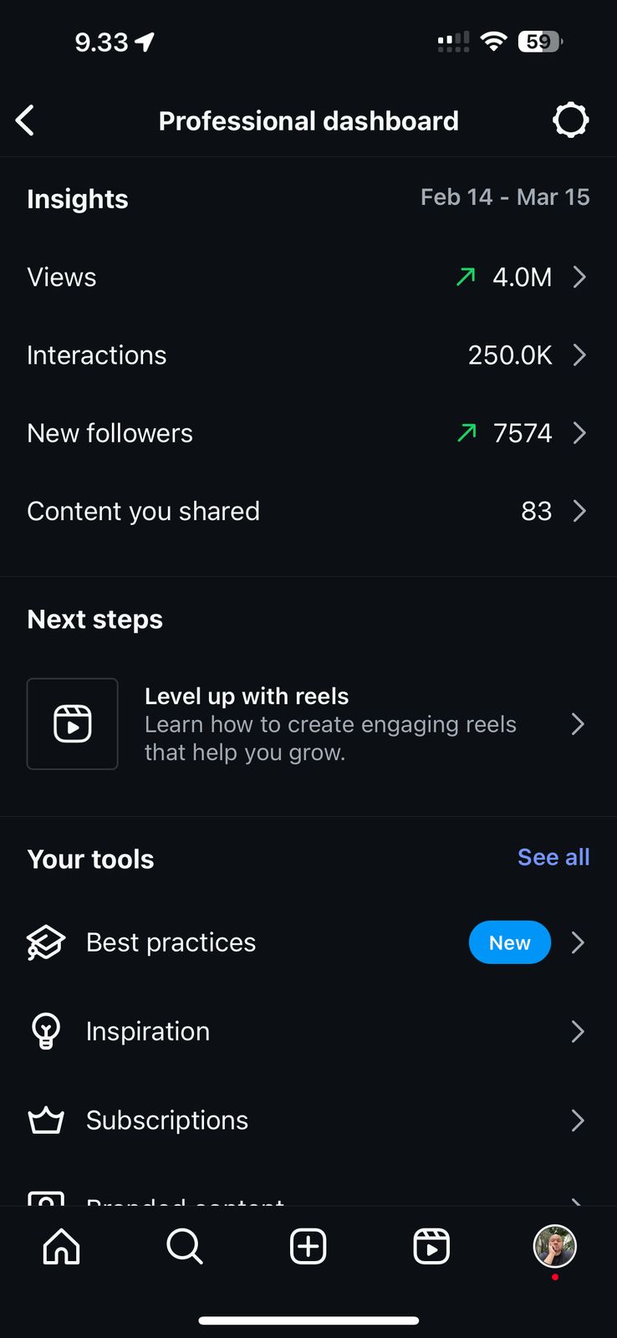This screenshot has height=1338, width=617.
Task: Expand Interactions chevron arrow
Action: coord(579,355)
